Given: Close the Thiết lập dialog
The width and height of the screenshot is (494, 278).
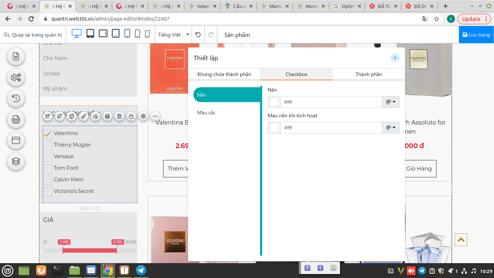Looking at the screenshot, I should pyautogui.click(x=395, y=58).
